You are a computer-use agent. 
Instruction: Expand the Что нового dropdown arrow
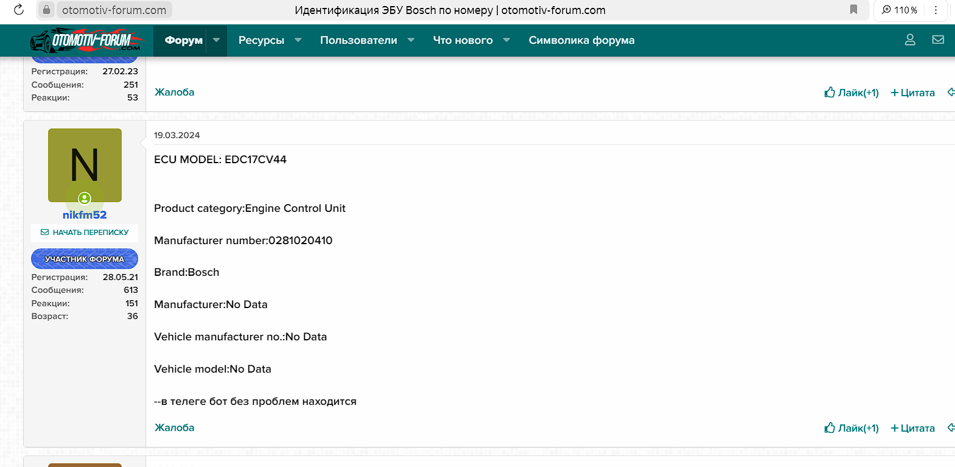pos(506,40)
